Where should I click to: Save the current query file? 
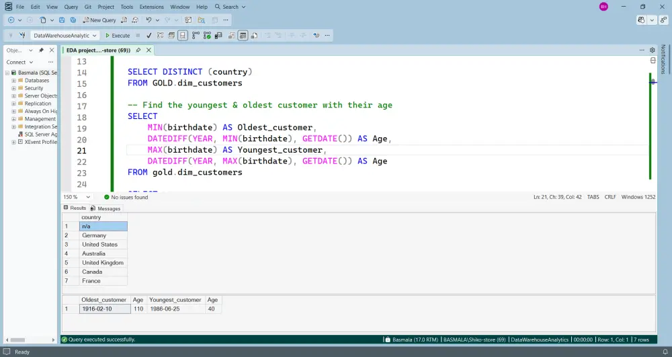pos(62,20)
